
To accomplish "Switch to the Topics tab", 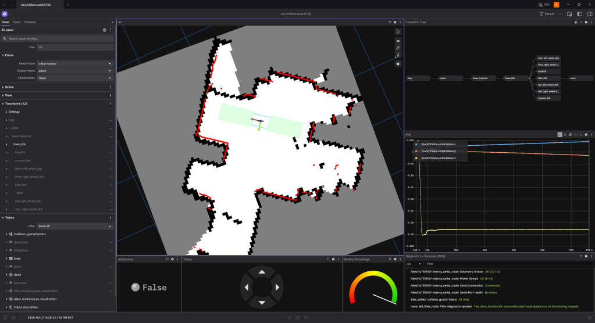I will point(17,22).
